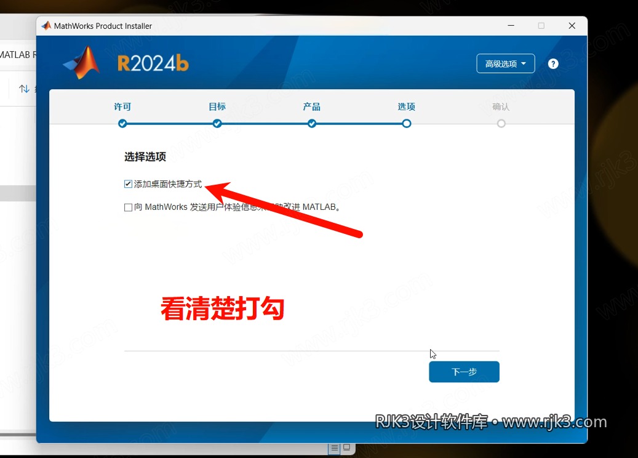Image resolution: width=638 pixels, height=458 pixels.
Task: Click the 下一步 button
Action: click(464, 372)
